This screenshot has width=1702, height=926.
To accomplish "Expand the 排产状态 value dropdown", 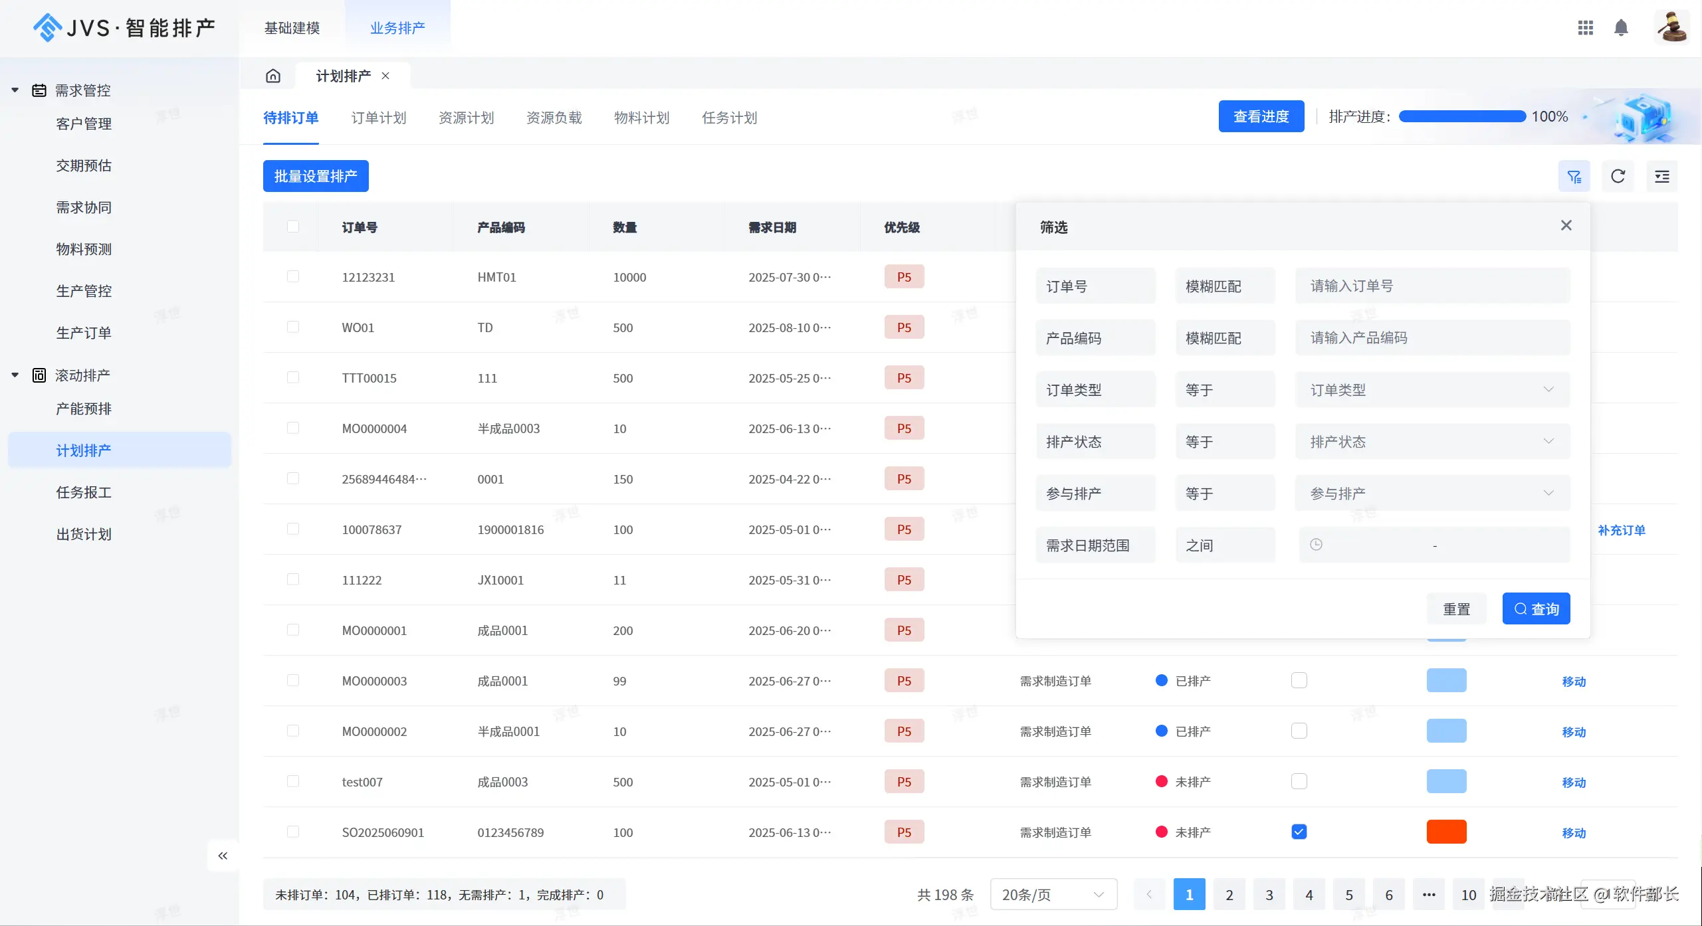I will click(1432, 442).
